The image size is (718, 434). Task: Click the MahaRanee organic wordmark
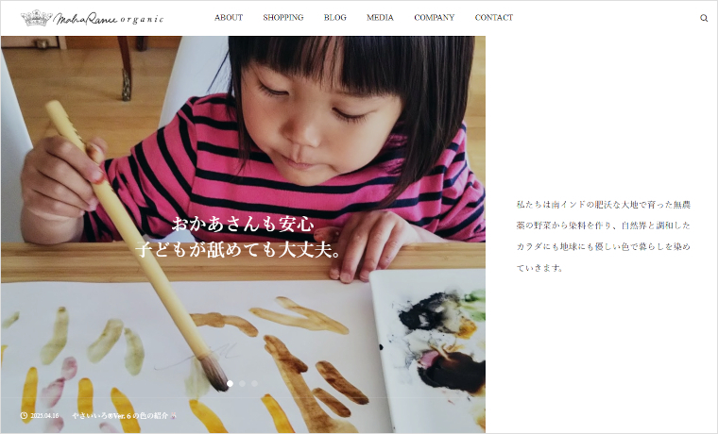coord(109,19)
